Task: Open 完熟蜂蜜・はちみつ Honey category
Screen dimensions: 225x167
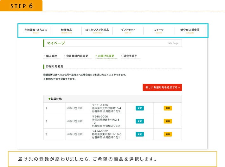Action: coord(35,31)
